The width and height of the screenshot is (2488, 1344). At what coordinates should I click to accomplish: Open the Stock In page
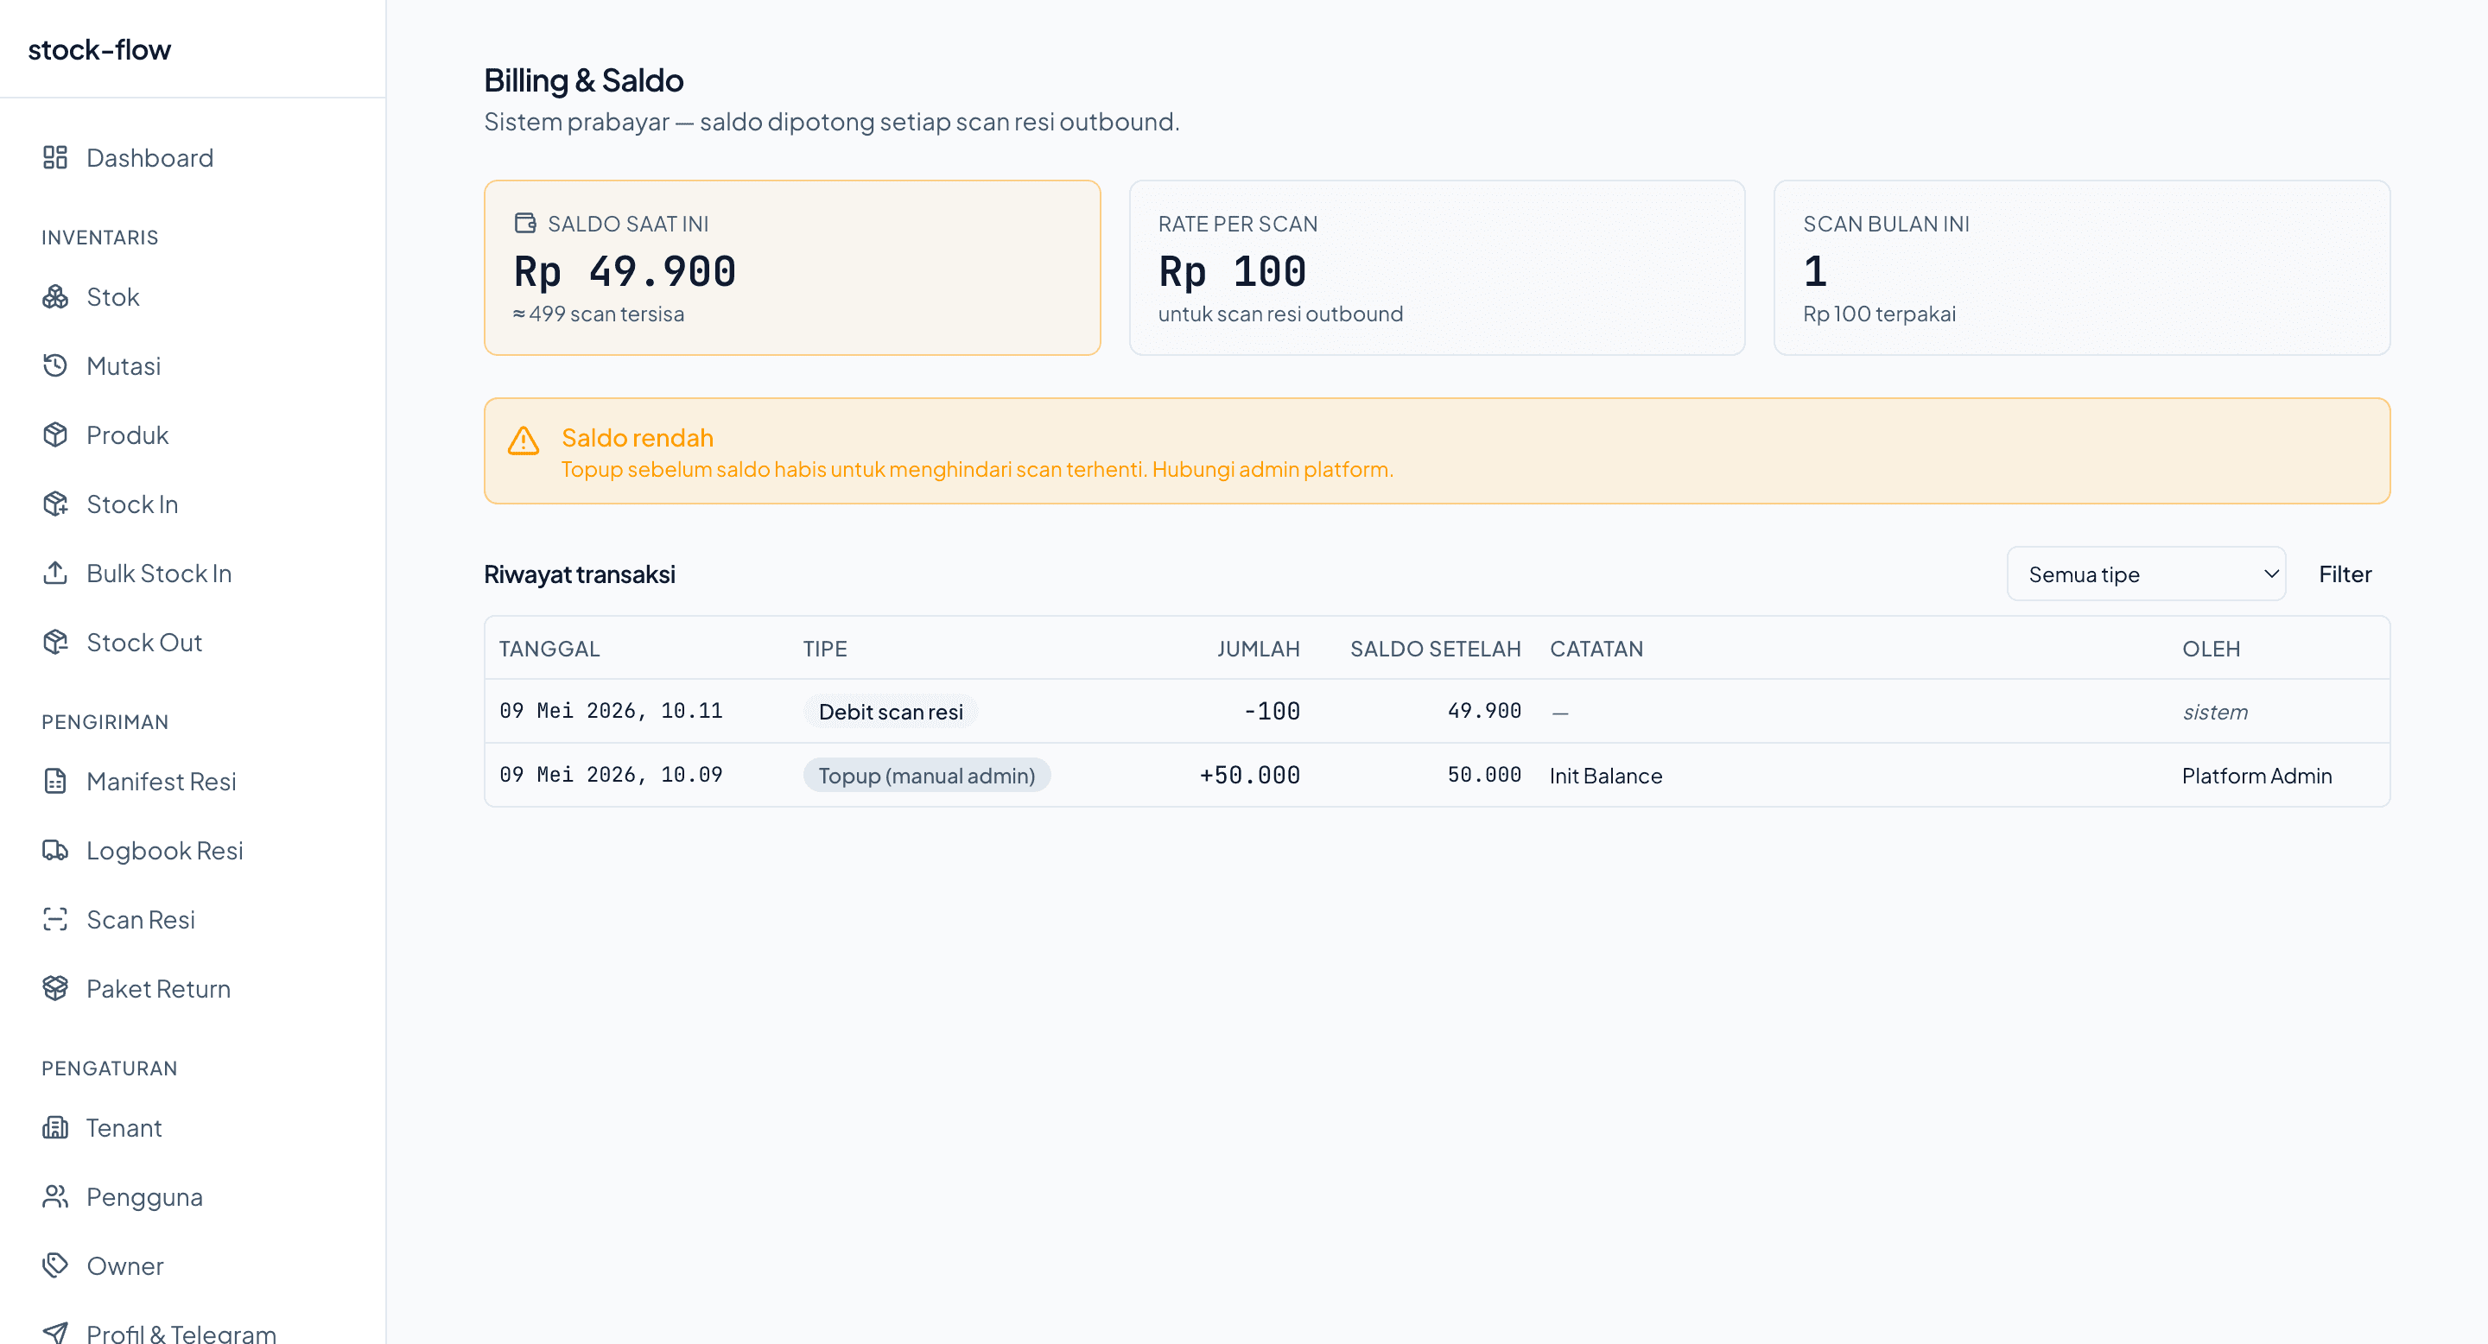pos(192,504)
